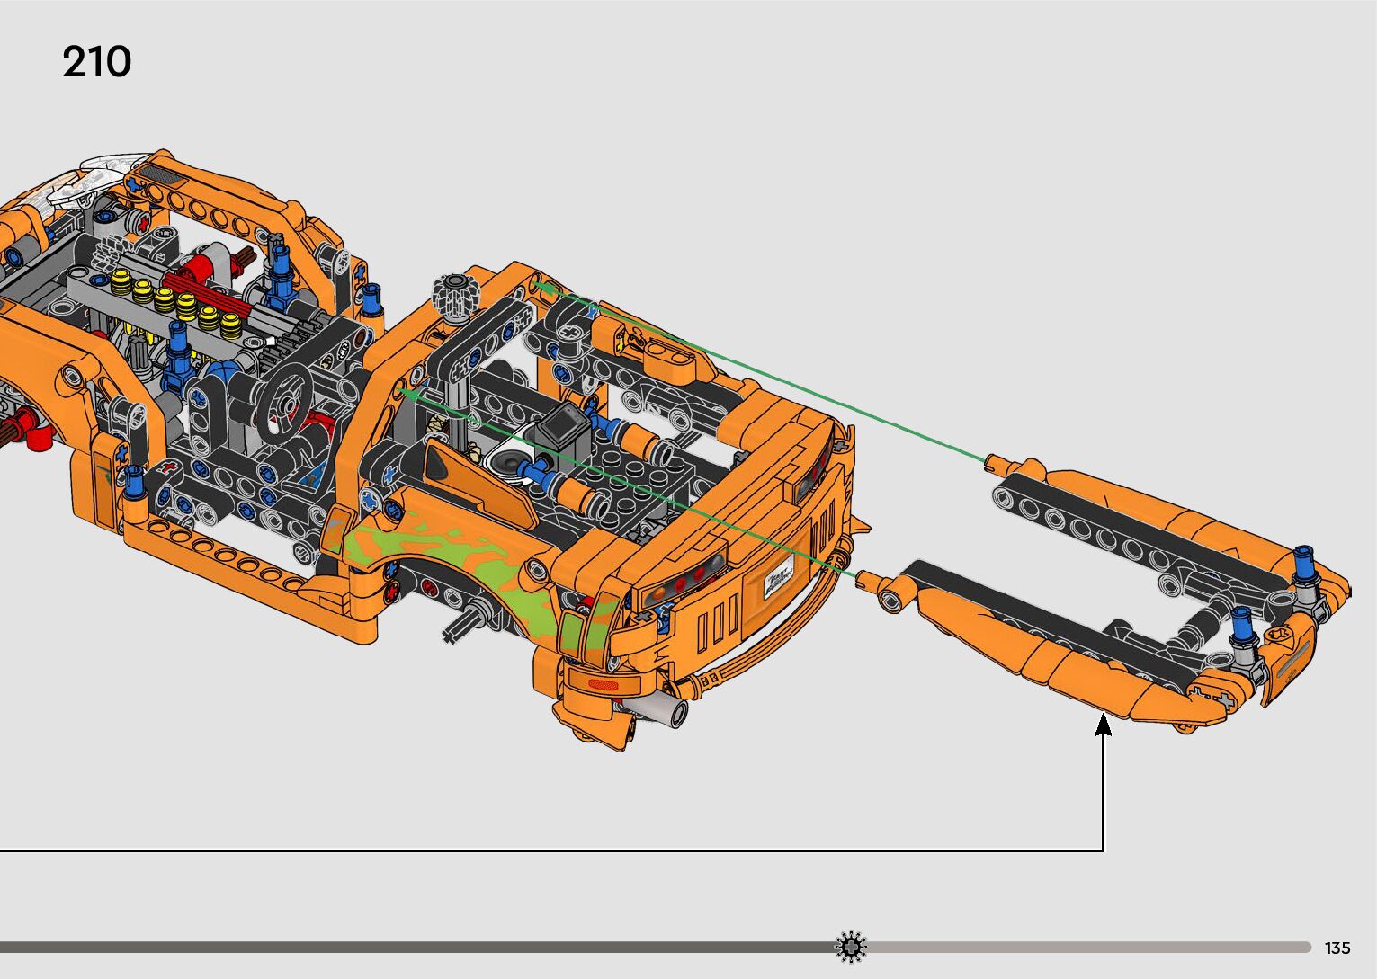Click the row of yellow engine pistons

(x=175, y=301)
